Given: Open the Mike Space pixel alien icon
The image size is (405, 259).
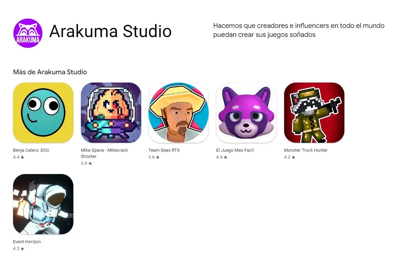Looking at the screenshot, I should [111, 113].
